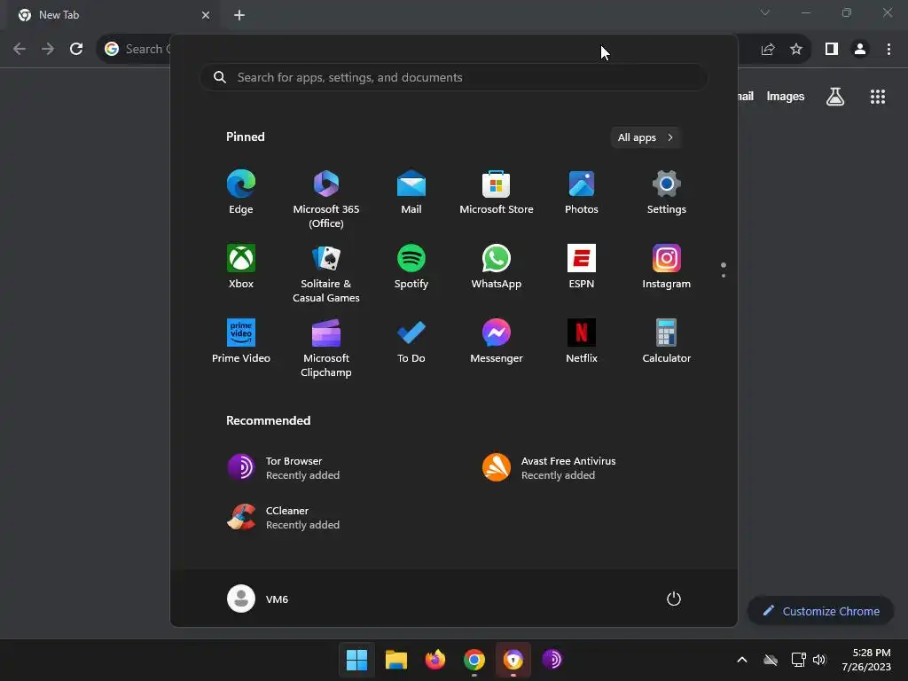This screenshot has width=908, height=681.
Task: Switch to Chrome on the taskbar
Action: [474, 660]
